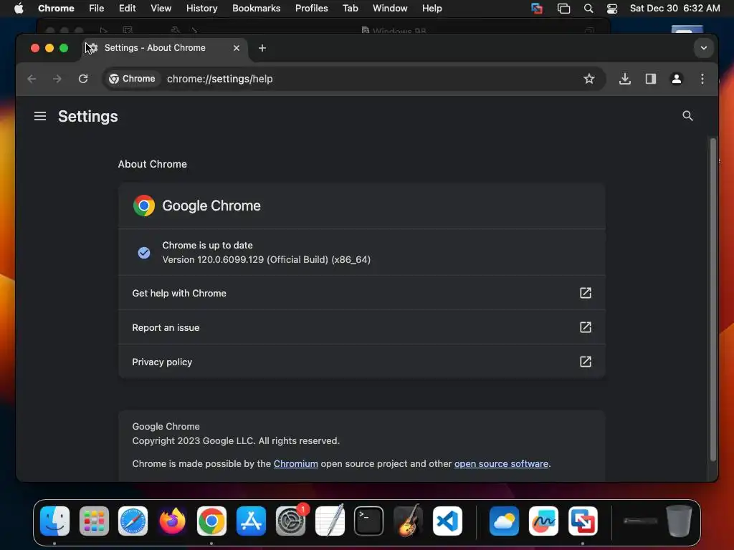Open GarageBand from the Dock
This screenshot has height=550, width=734.
click(x=408, y=521)
